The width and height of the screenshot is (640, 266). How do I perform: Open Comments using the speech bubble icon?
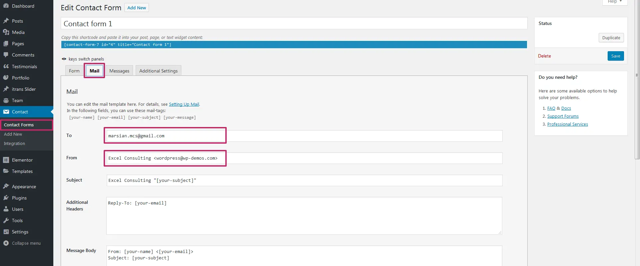(x=6, y=55)
